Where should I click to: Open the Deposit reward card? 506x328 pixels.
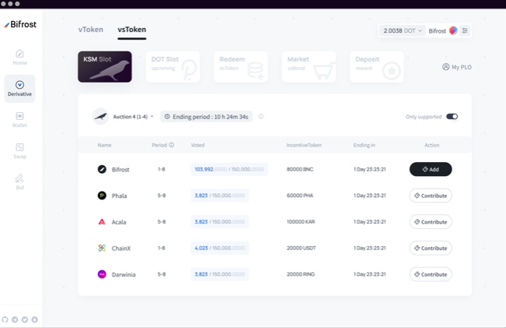click(x=377, y=67)
